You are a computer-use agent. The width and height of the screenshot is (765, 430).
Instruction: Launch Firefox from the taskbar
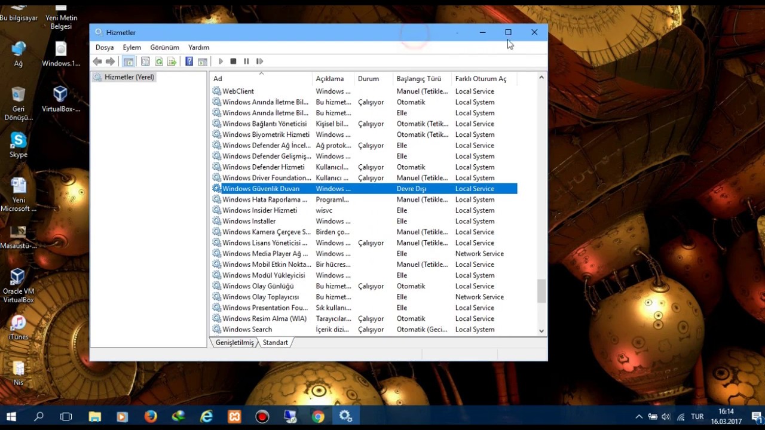(151, 417)
